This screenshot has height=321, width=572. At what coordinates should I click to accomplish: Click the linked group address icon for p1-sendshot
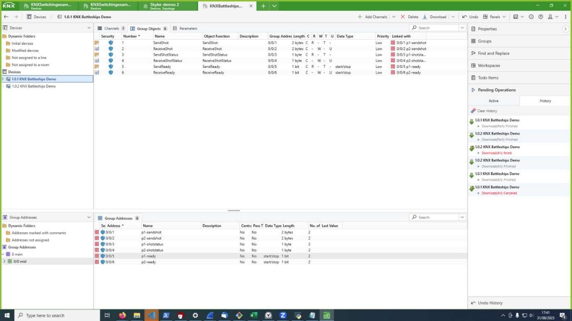393,43
